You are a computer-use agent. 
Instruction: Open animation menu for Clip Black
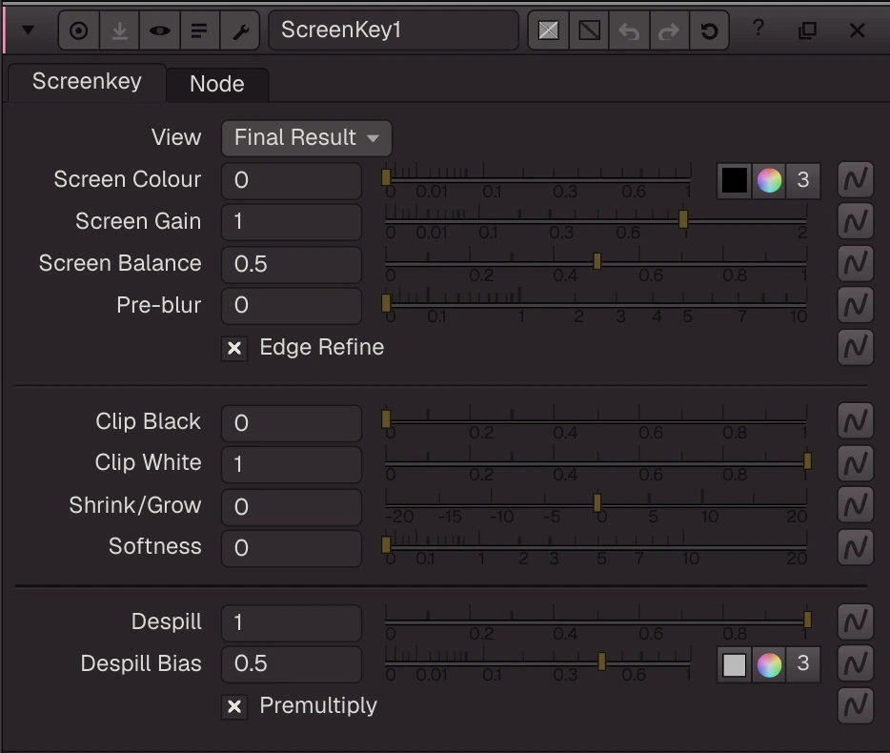[856, 421]
